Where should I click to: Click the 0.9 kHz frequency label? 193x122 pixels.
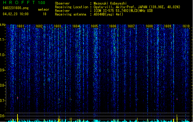[x=3, y=70]
